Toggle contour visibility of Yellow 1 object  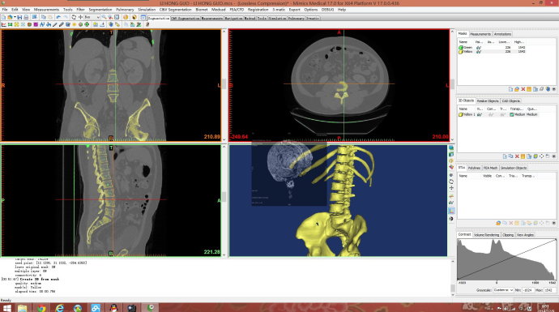tap(491, 114)
